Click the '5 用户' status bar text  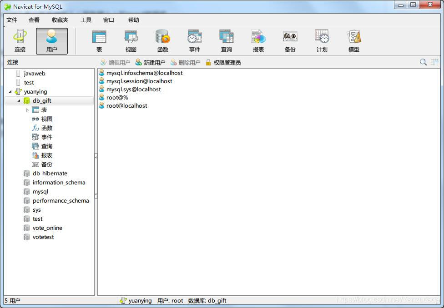pos(12,301)
